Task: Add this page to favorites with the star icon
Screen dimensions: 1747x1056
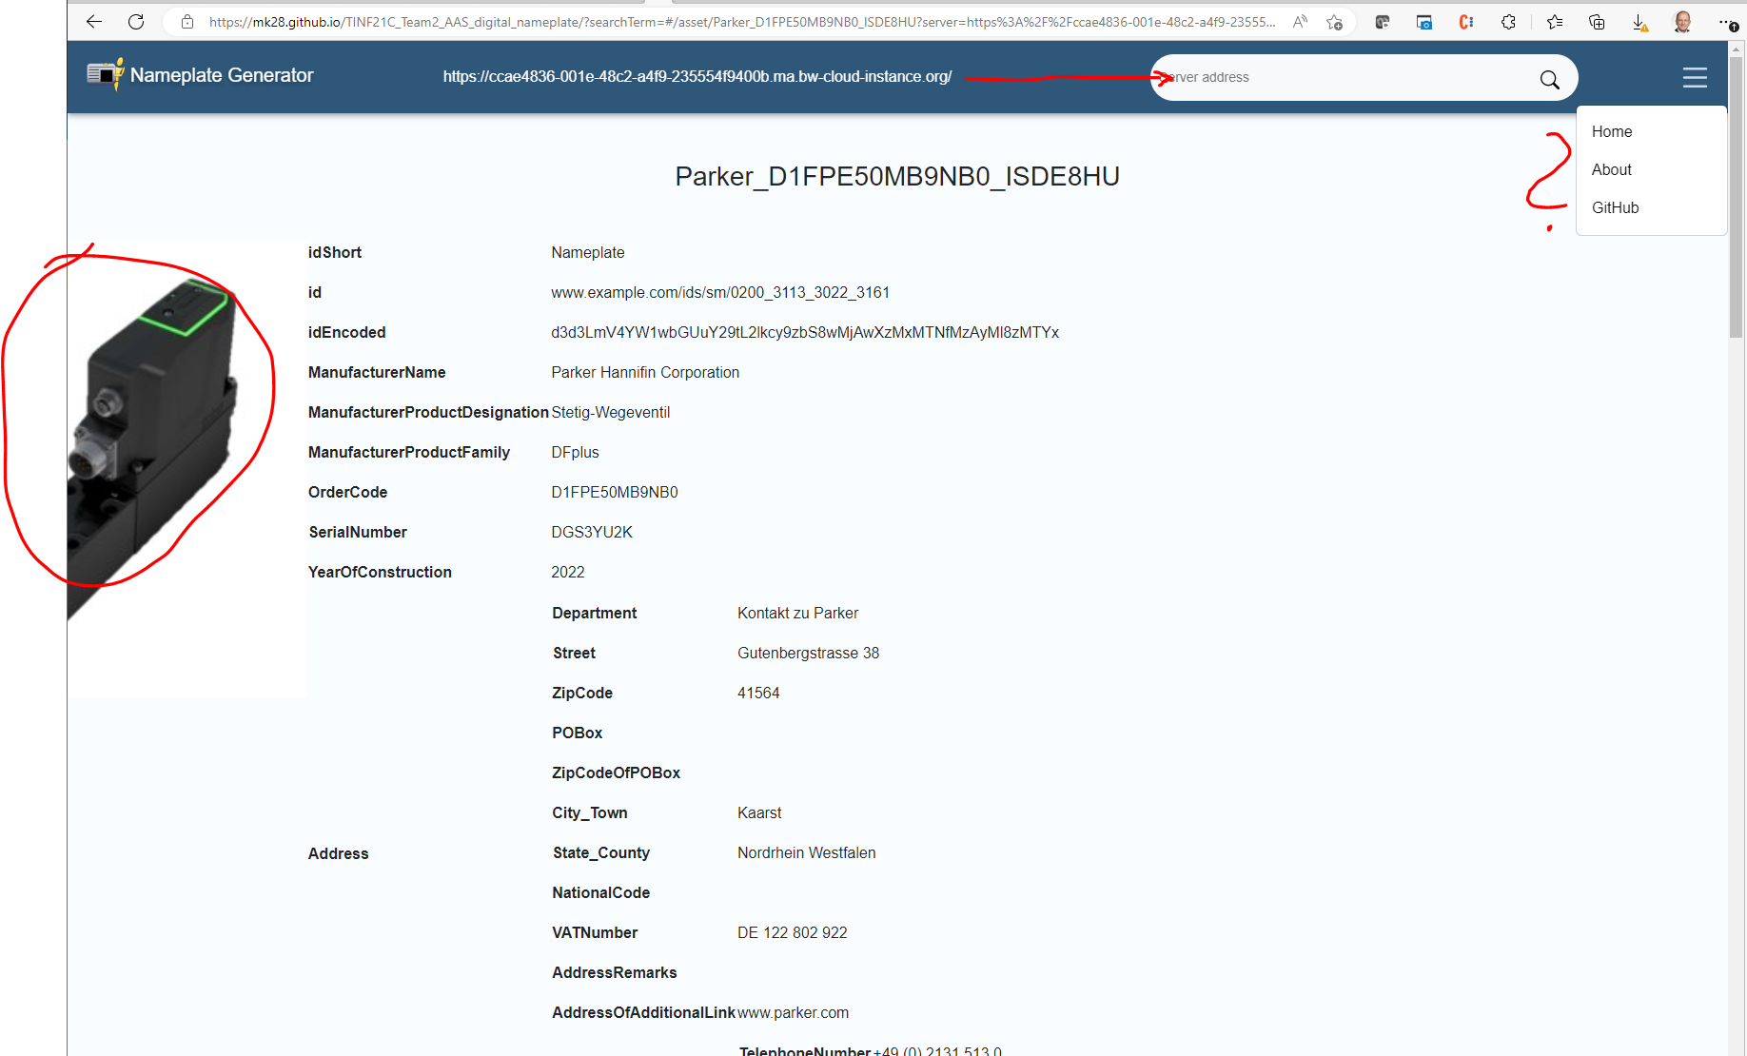Action: pos(1334,22)
